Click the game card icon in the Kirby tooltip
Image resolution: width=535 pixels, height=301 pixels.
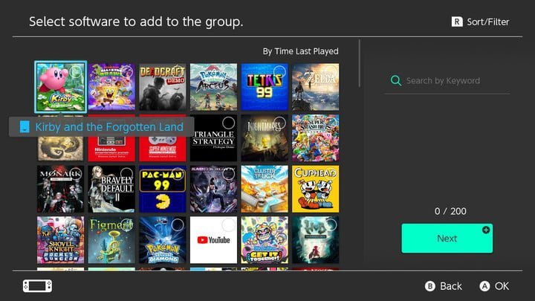[x=25, y=126]
